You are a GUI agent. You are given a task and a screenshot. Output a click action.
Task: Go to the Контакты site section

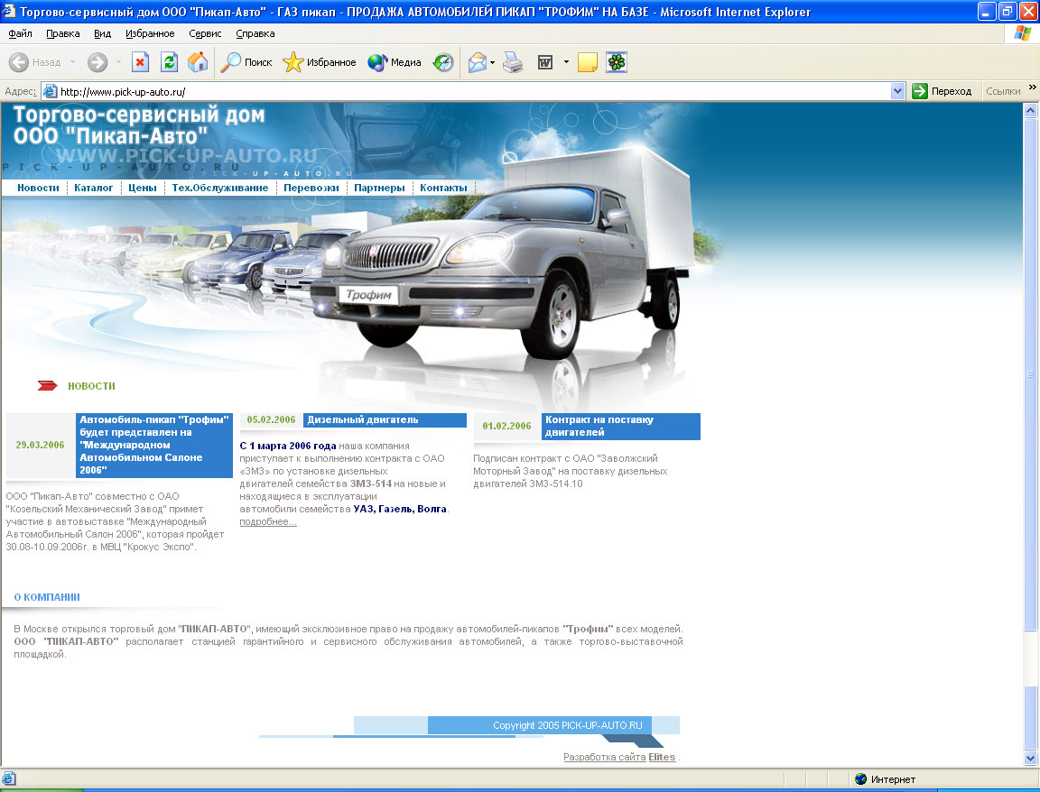[x=443, y=188]
